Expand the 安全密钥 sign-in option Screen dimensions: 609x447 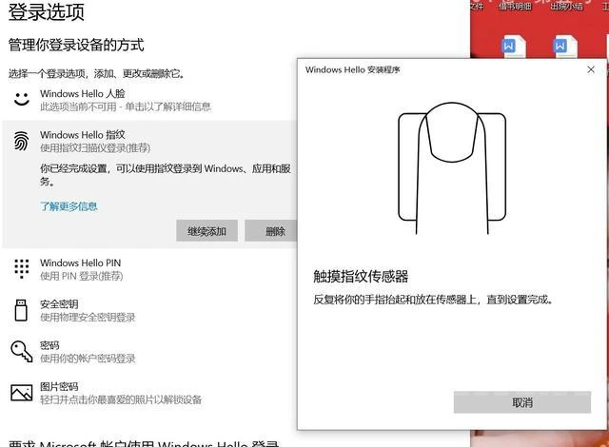59,303
